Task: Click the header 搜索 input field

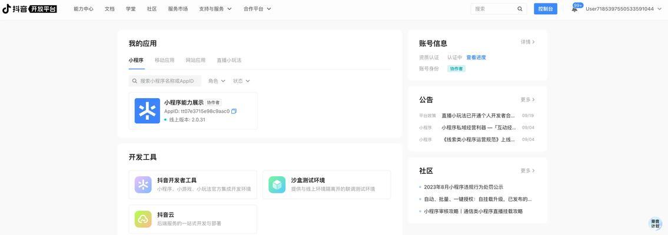Action: pos(499,9)
